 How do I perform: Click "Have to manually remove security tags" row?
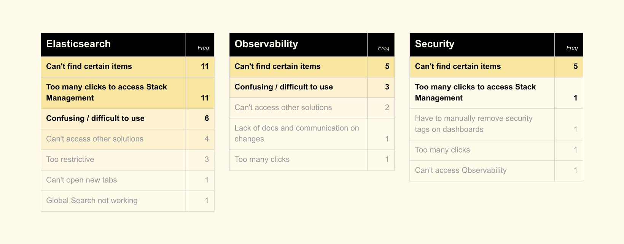[x=474, y=124]
